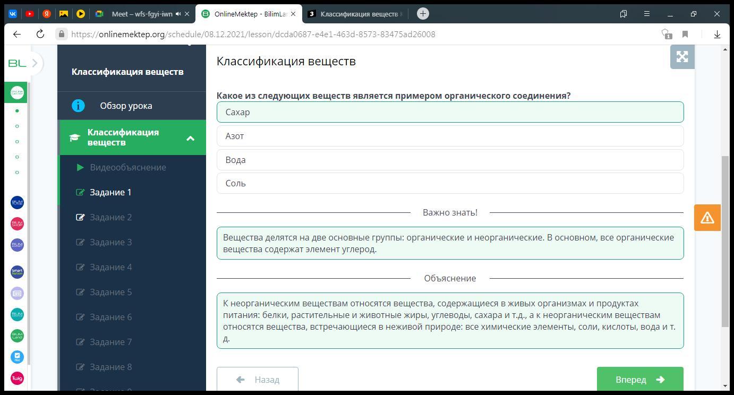Open the green Online Mektep sidebar icon
This screenshot has width=734, height=395.
click(x=18, y=92)
